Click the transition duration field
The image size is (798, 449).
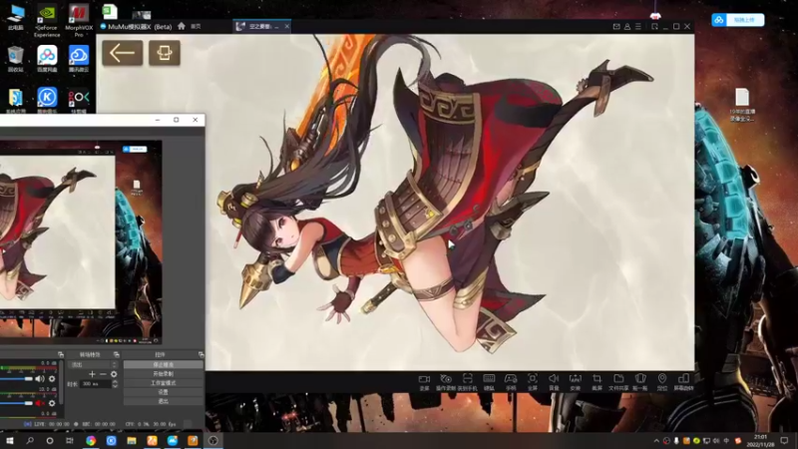click(x=96, y=384)
